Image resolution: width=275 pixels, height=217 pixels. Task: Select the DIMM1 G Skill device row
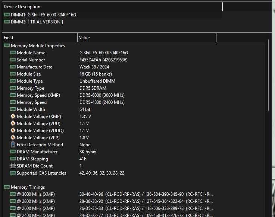pyautogui.click(x=112, y=15)
